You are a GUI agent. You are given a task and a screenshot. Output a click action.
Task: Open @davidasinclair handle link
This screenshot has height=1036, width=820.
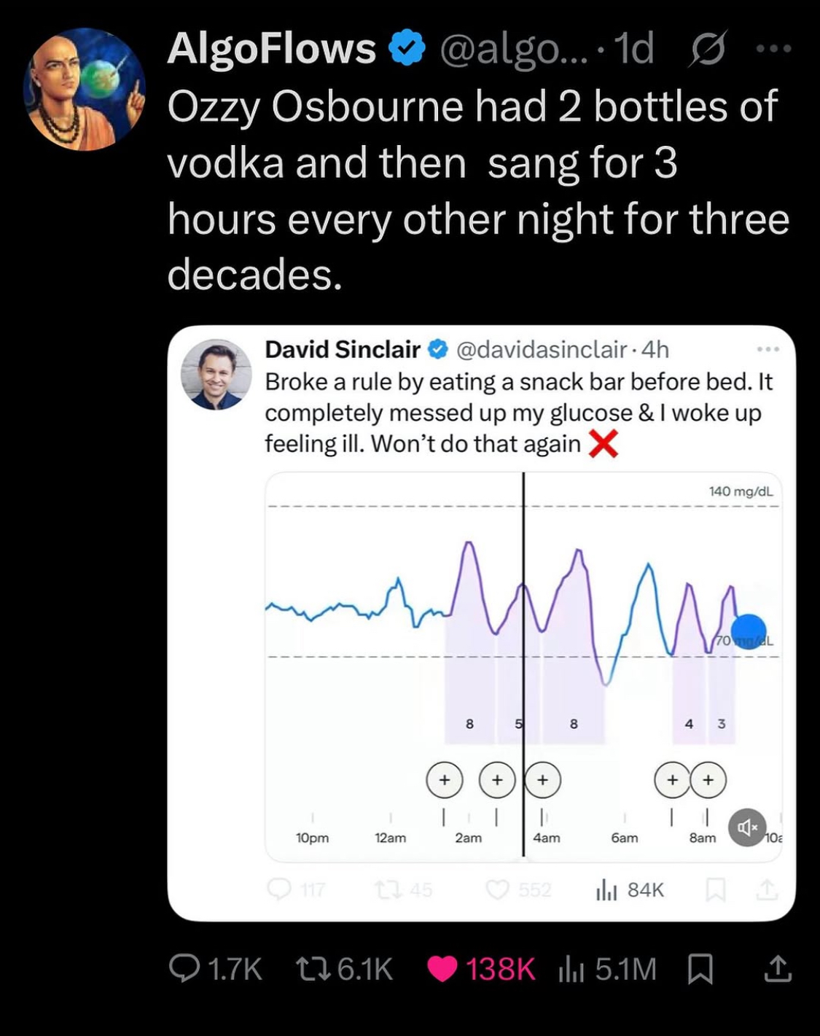pos(541,350)
